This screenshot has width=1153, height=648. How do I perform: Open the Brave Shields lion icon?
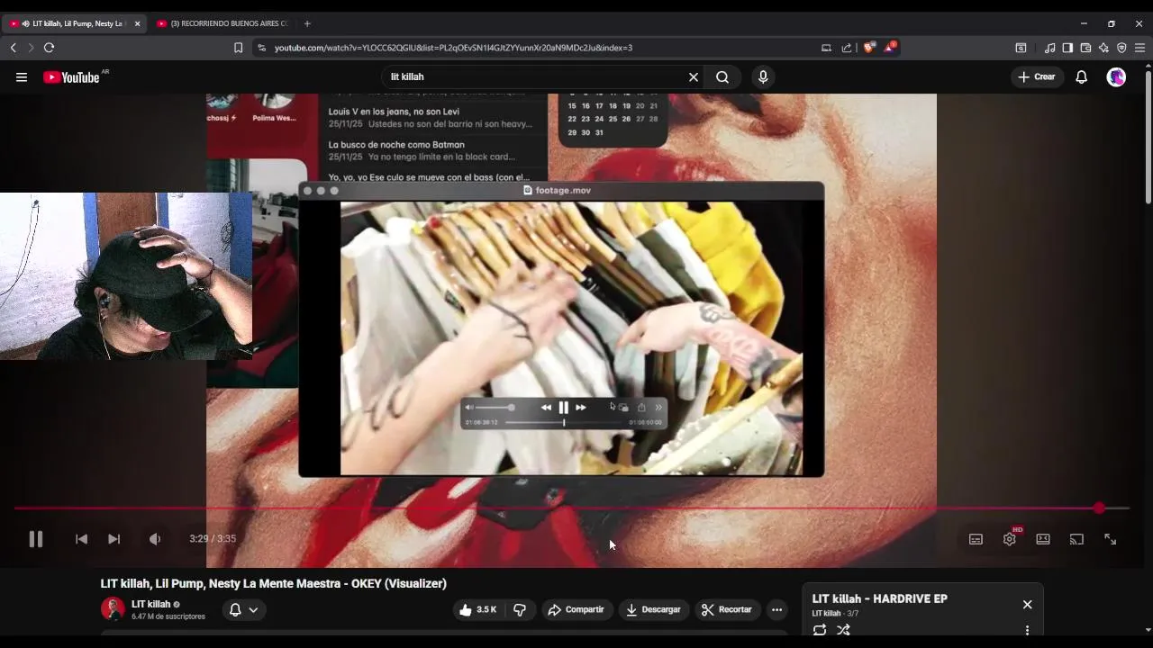pos(868,48)
